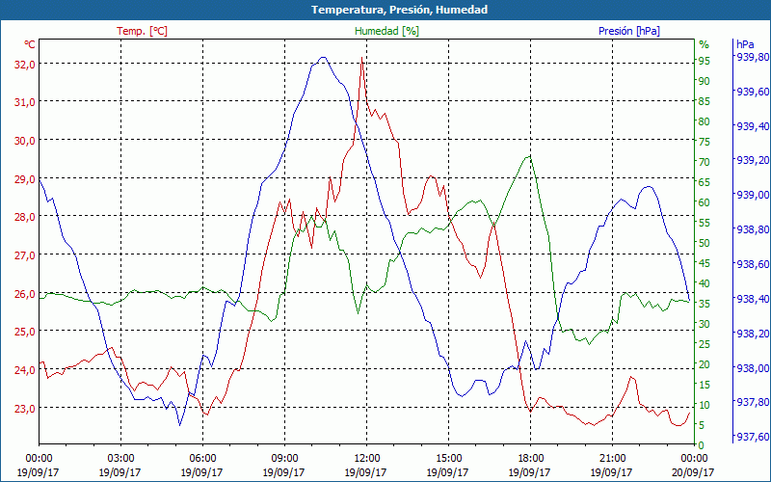
Task: Click the '65' humidity axis value
Action: (x=705, y=182)
